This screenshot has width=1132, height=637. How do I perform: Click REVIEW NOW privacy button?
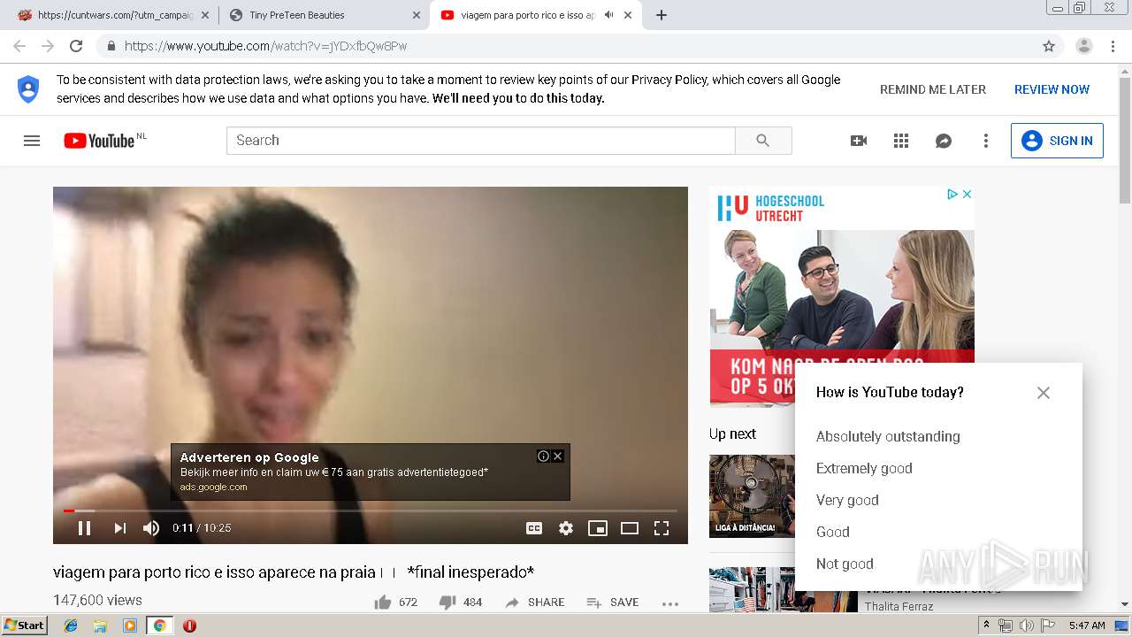(1052, 89)
